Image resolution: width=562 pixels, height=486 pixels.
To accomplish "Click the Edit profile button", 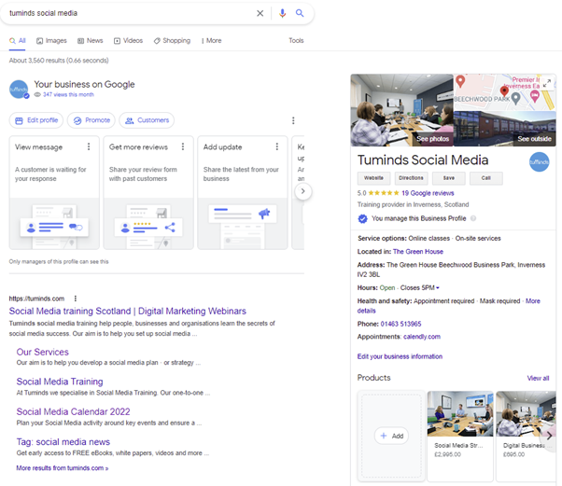I will [x=36, y=120].
